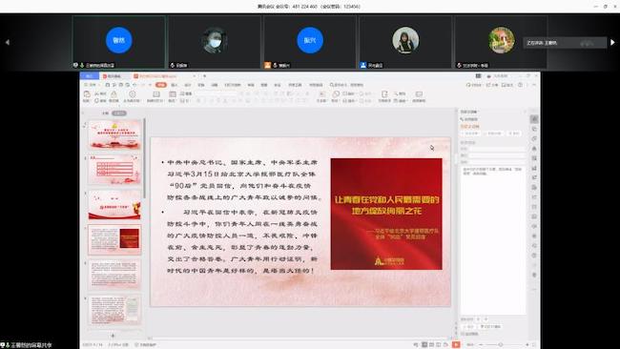The width and height of the screenshot is (620, 349).
Task: Select the red banner image on the slide
Action: coord(386,214)
